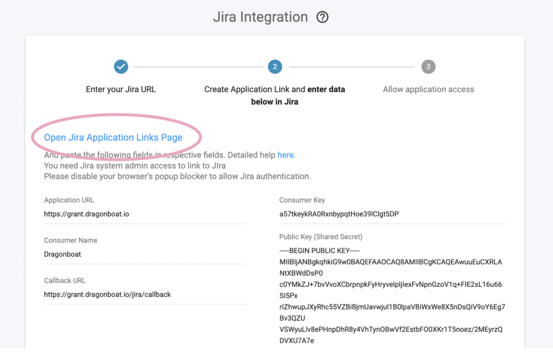
Task: Click the Consumer Key value field
Action: pos(392,214)
